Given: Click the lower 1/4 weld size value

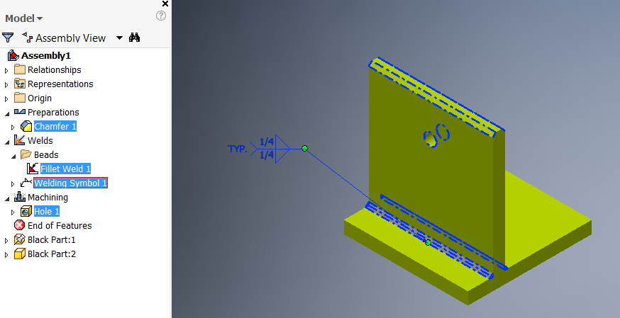Looking at the screenshot, I should (x=267, y=155).
